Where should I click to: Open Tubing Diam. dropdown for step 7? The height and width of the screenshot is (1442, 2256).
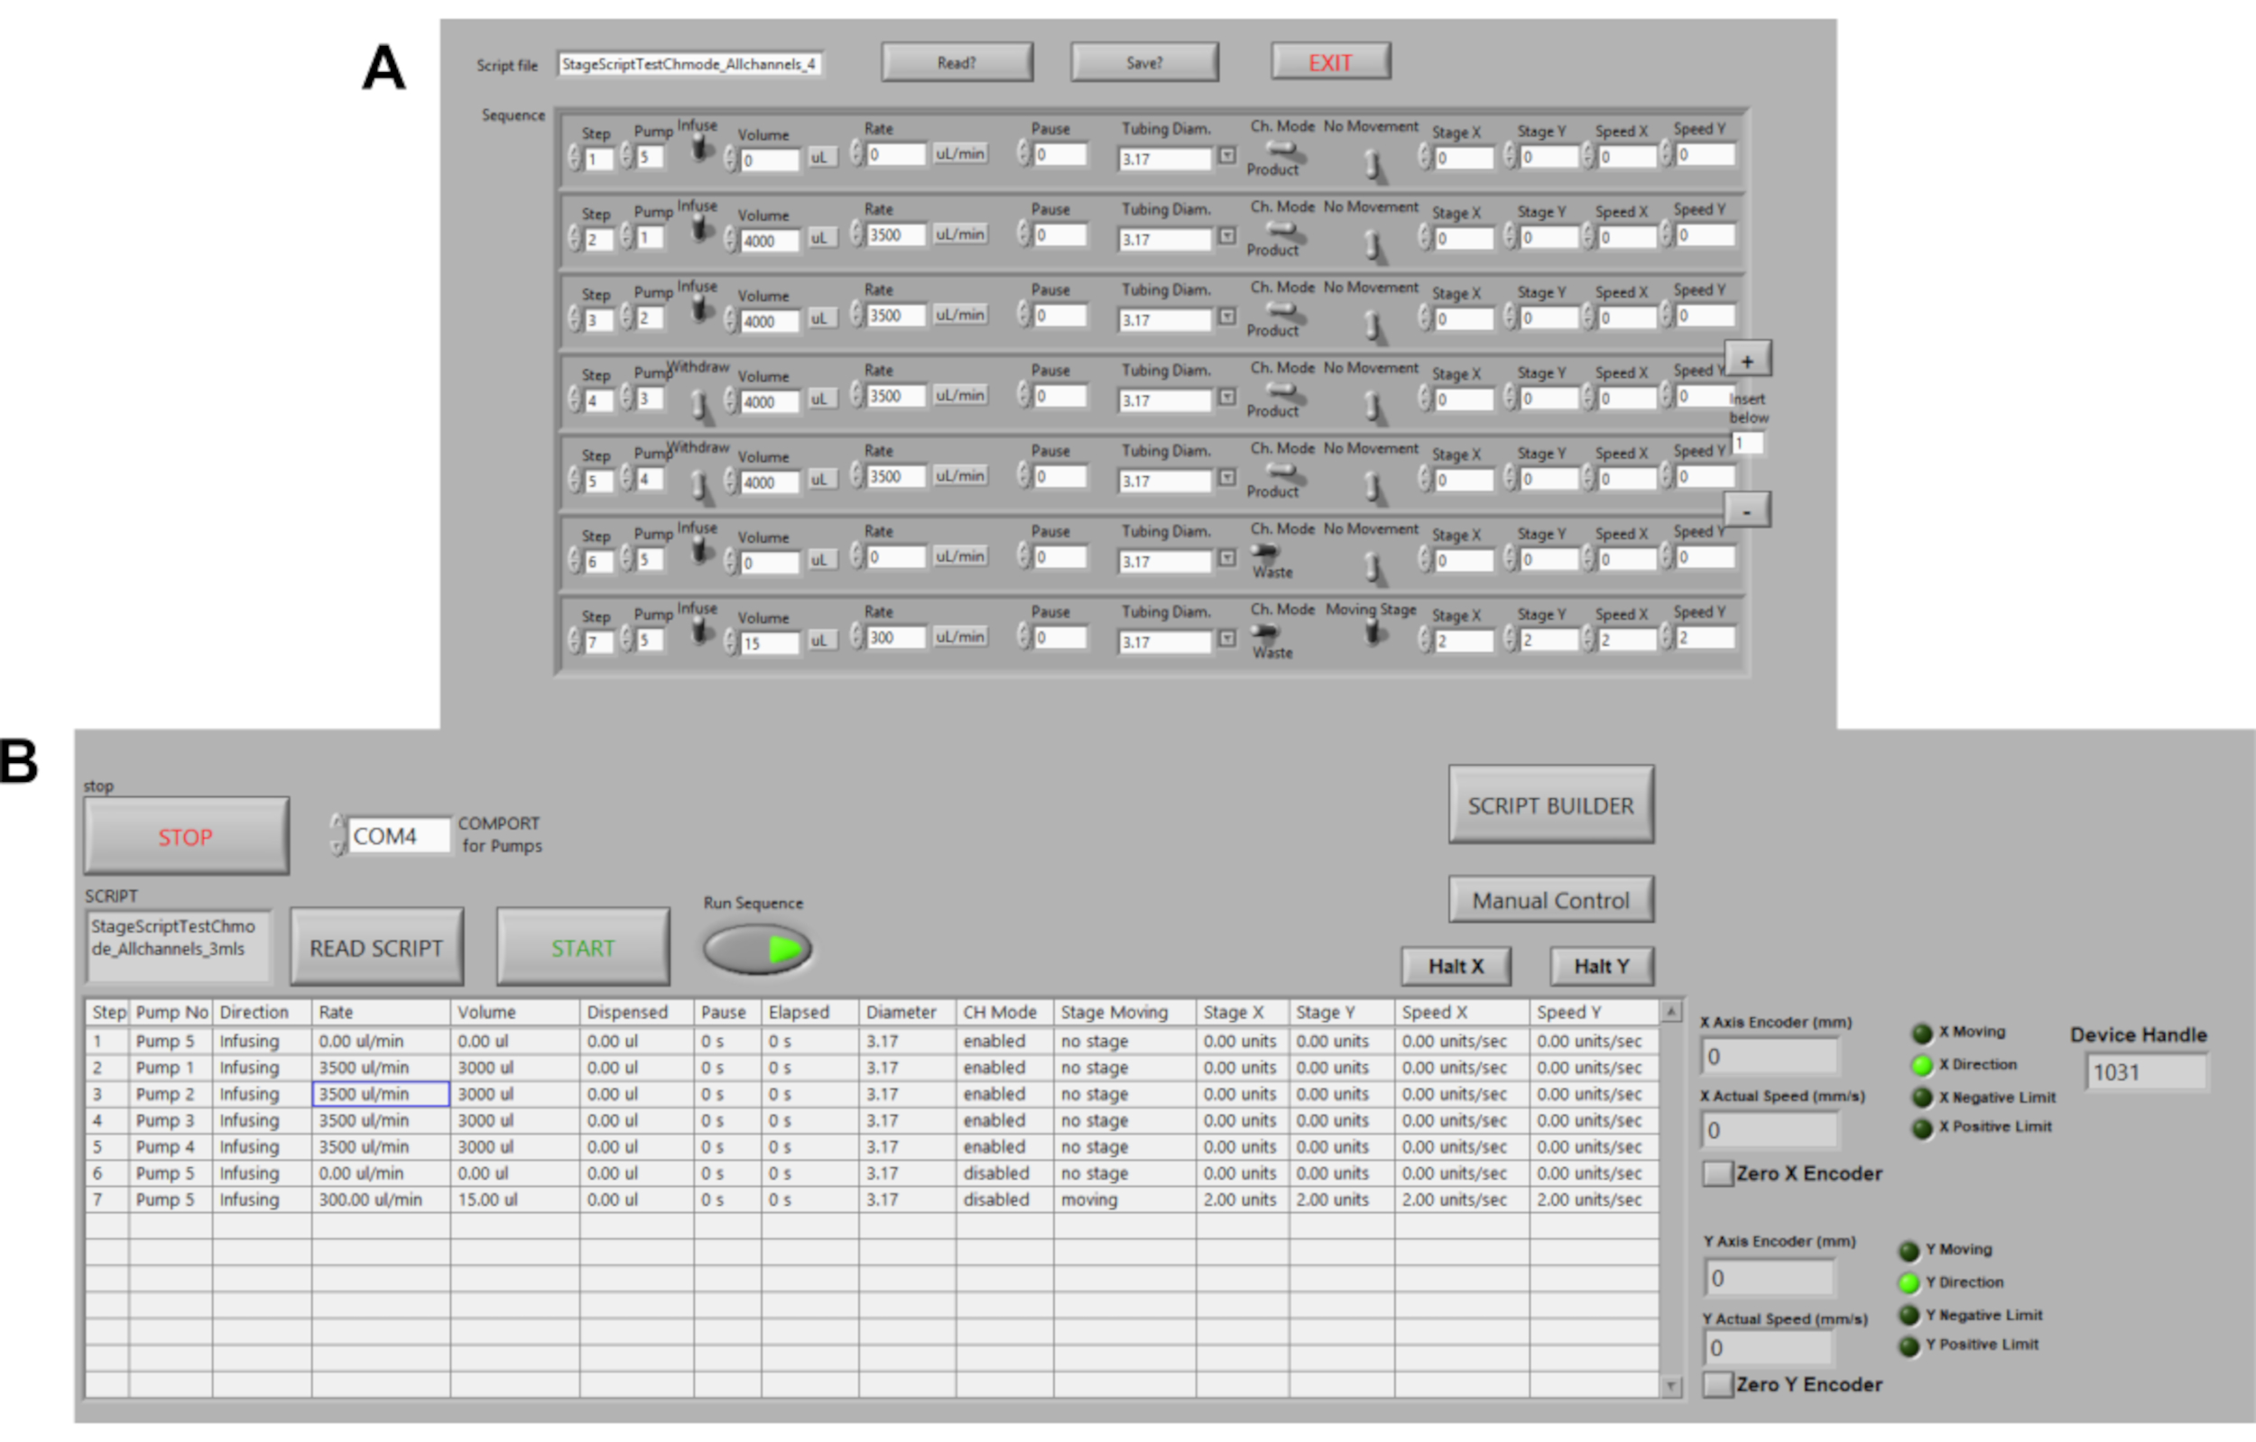(x=1227, y=639)
